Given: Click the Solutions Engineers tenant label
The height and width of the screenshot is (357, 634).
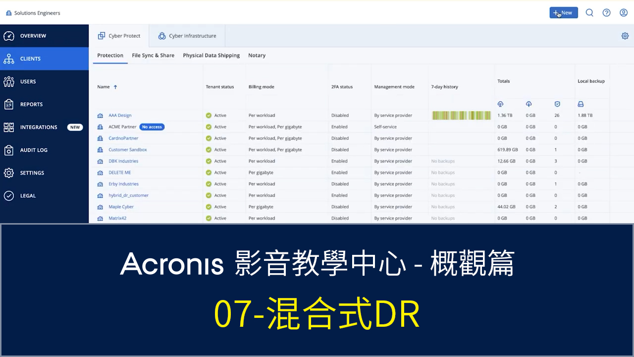Looking at the screenshot, I should coord(37,13).
